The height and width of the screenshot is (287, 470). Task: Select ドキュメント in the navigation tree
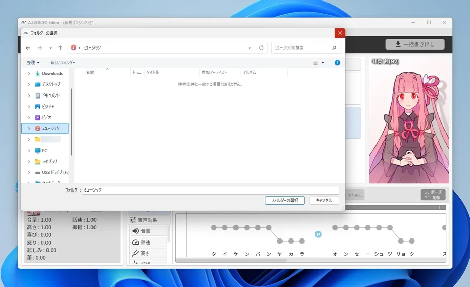coord(48,95)
